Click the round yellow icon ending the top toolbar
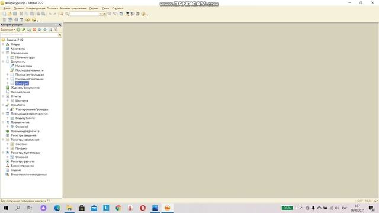 pyautogui.click(x=143, y=14)
